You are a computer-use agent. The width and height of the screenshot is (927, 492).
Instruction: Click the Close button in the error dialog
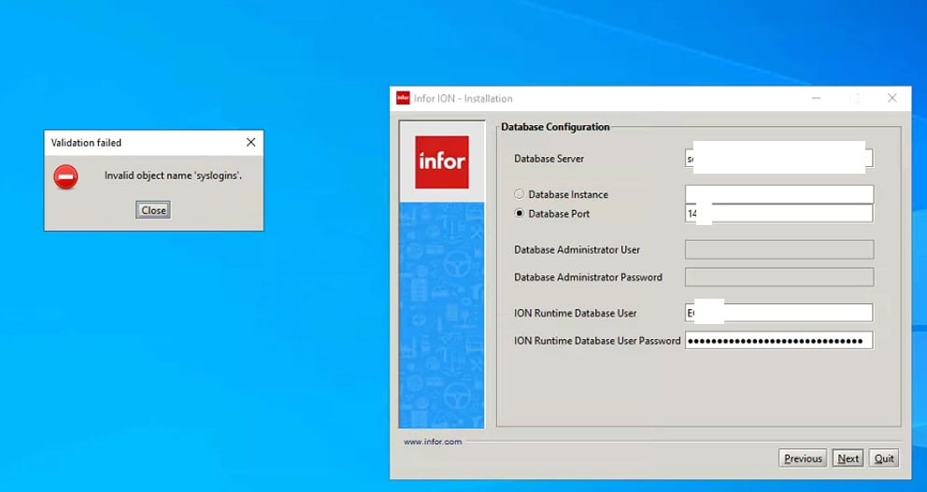pyautogui.click(x=153, y=210)
